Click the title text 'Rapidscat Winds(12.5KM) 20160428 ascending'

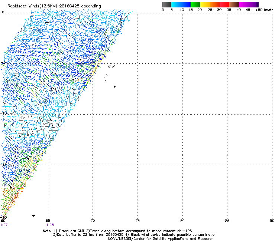[x=54, y=6]
